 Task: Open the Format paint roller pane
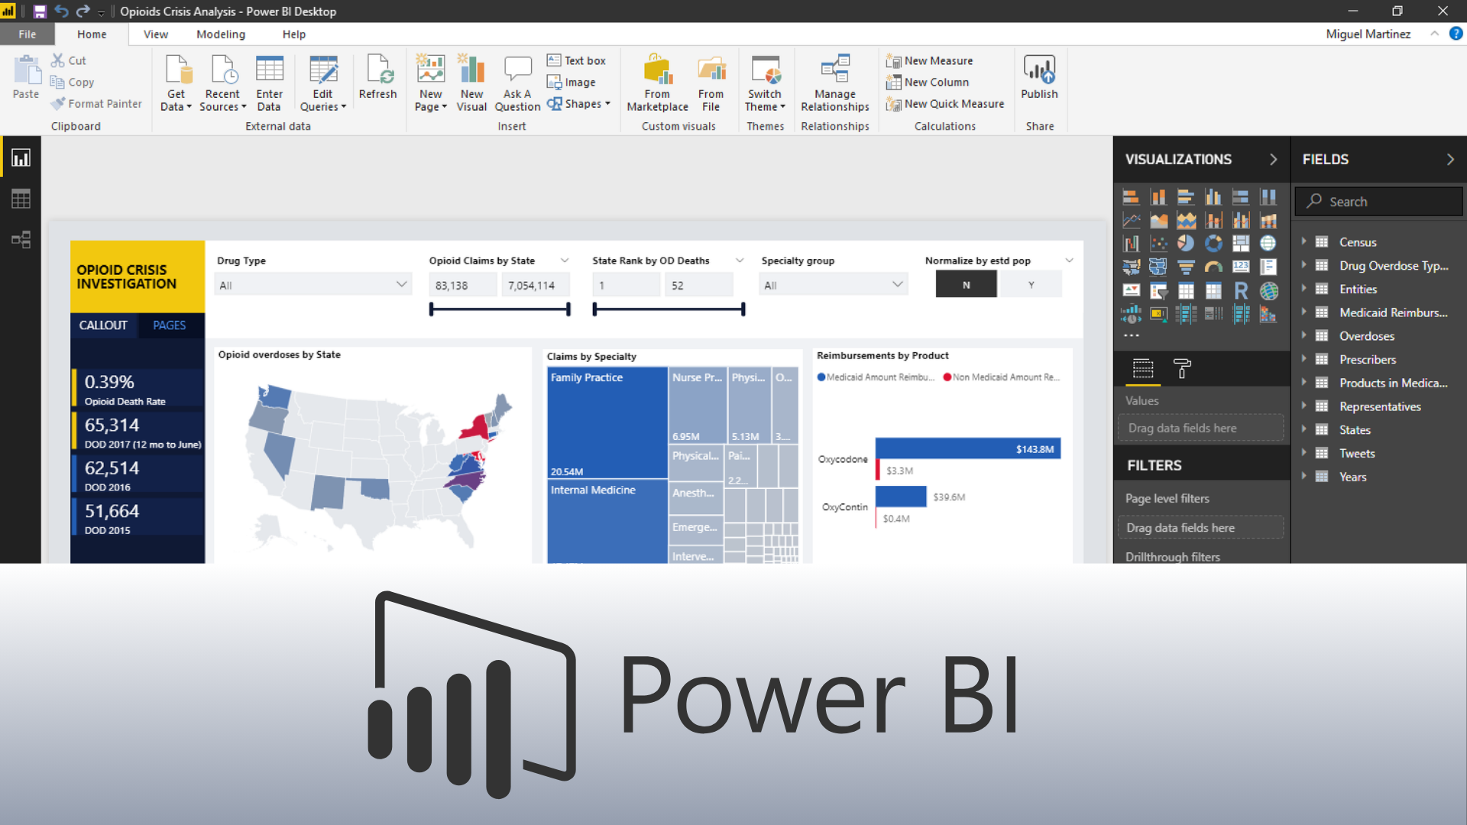(x=1182, y=369)
